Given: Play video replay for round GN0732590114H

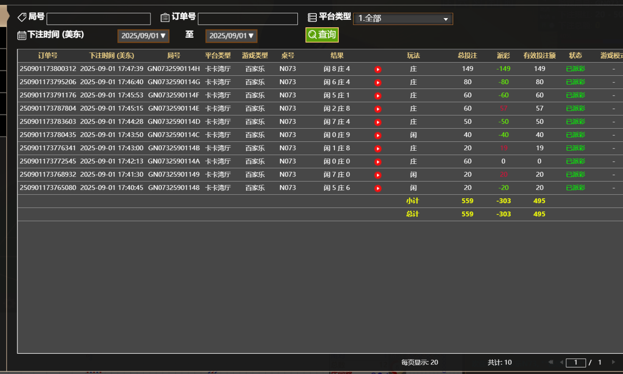Looking at the screenshot, I should click(377, 69).
